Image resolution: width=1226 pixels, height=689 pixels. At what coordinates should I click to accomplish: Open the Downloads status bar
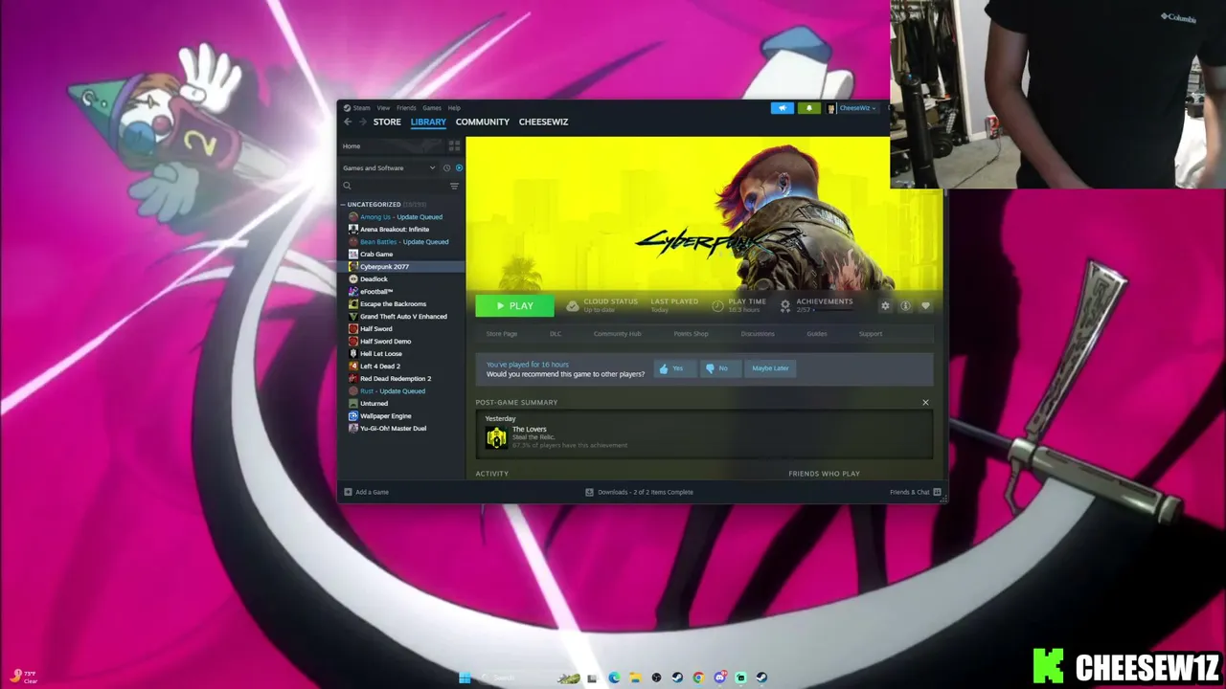coord(640,492)
